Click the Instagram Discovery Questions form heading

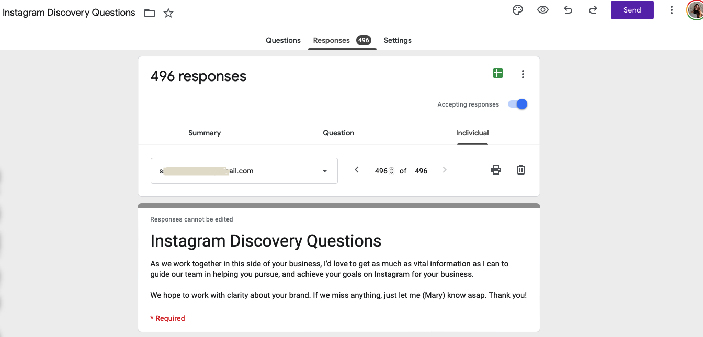[266, 241]
